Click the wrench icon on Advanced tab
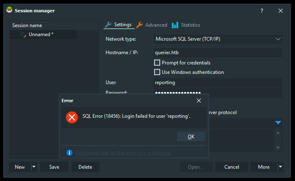This screenshot has width=295, height=181. (x=139, y=25)
